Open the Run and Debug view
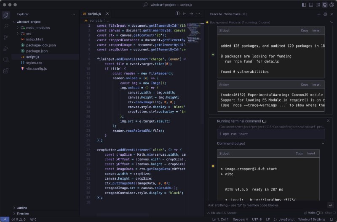337x222 pixels. (6, 49)
